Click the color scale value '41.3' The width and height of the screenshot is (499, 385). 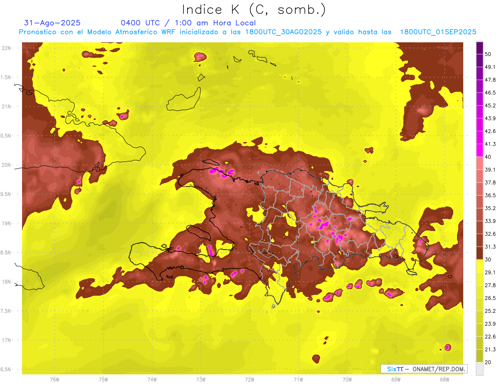pyautogui.click(x=490, y=144)
